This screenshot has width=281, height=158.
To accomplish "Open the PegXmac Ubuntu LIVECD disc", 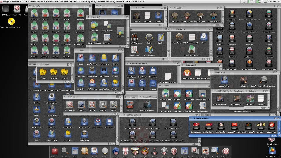I will pos(12,21).
